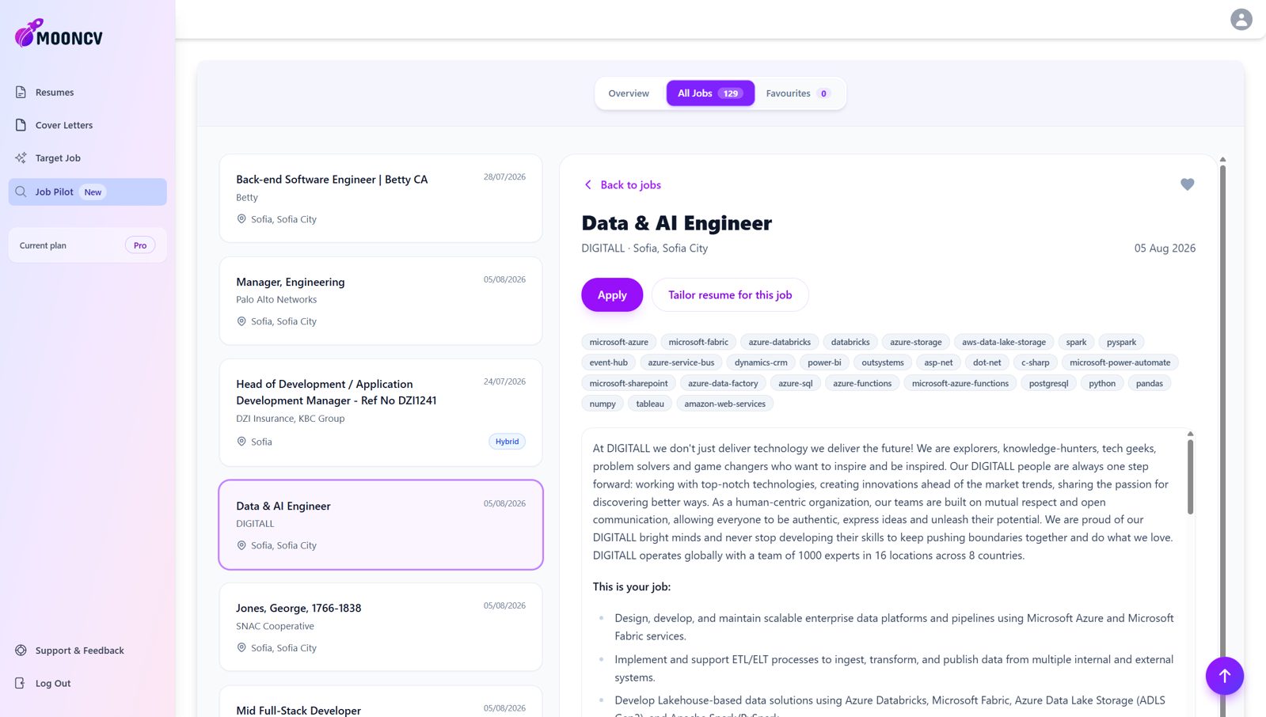Log Out of the account
This screenshot has width=1266, height=717.
[x=87, y=683]
